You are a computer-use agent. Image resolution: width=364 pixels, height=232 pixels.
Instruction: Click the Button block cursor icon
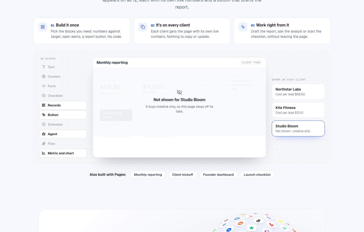tap(44, 115)
